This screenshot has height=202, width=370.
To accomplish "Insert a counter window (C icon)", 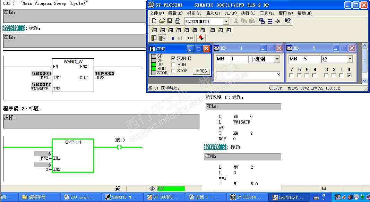I will click(187, 30).
